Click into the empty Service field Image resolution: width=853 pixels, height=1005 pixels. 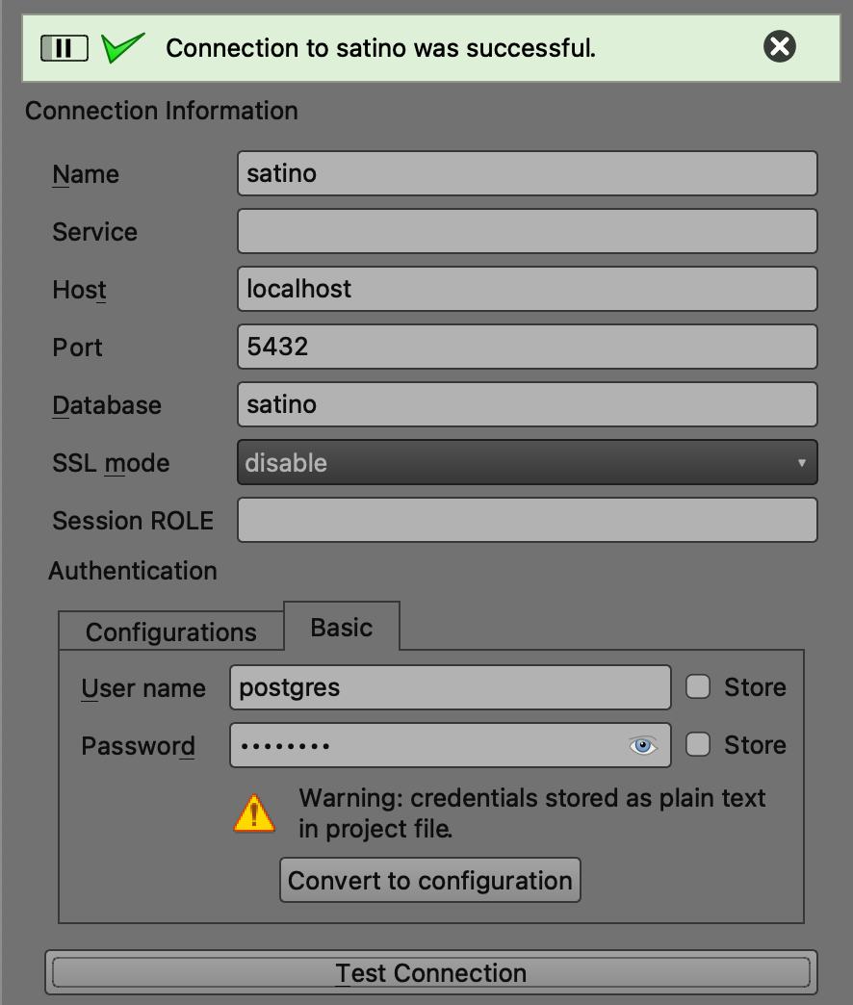[x=527, y=232]
